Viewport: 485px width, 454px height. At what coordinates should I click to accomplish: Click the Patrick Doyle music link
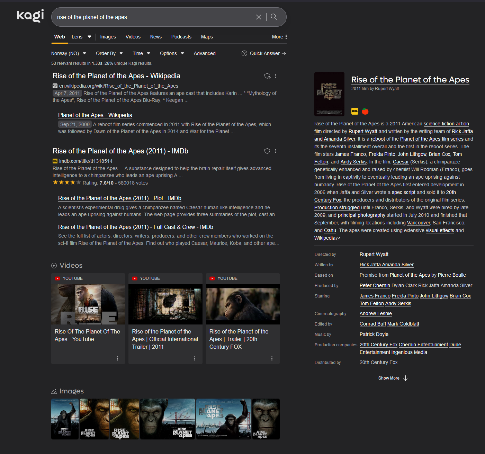[374, 334]
